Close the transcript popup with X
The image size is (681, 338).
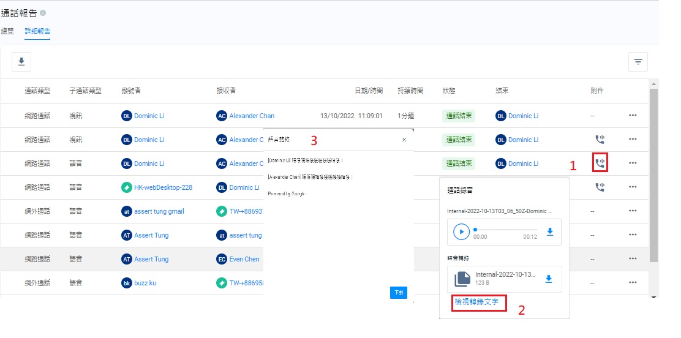[404, 140]
